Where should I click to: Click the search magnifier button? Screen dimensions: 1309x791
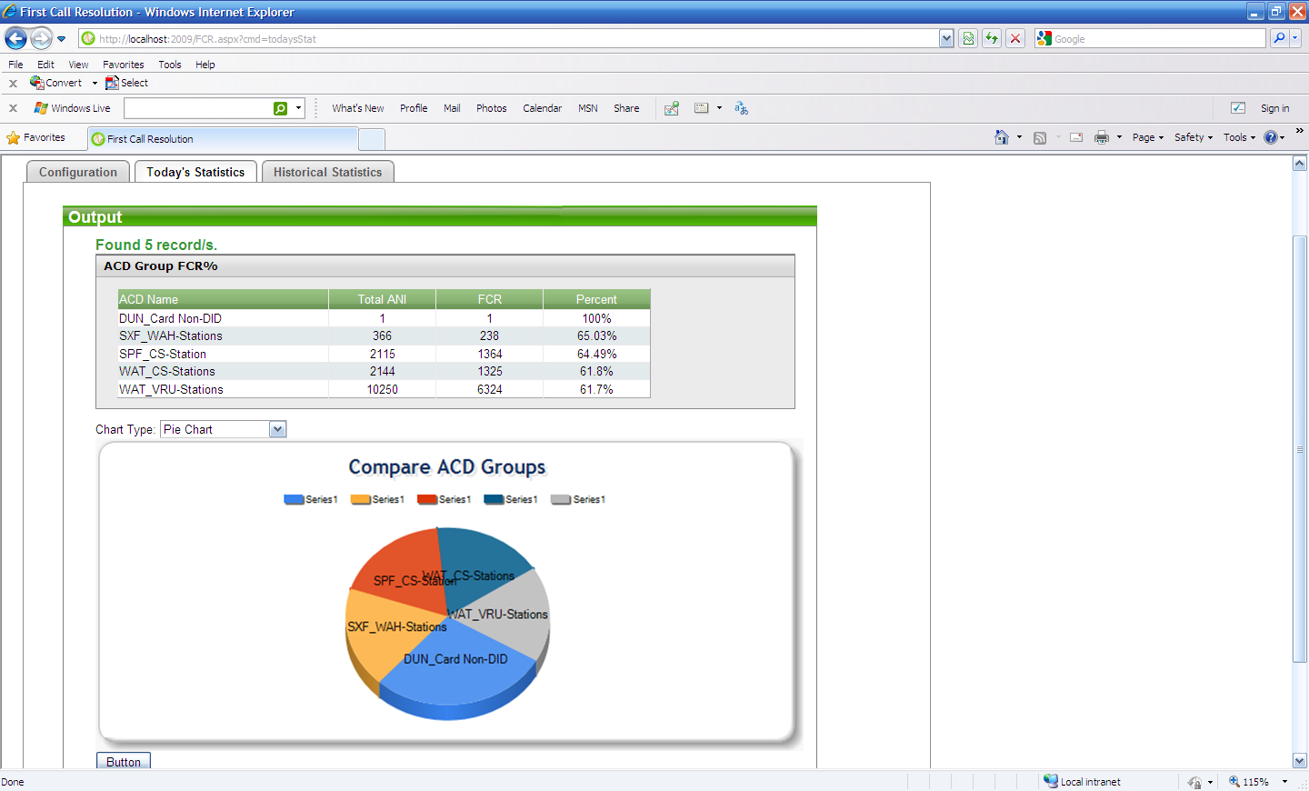1279,38
